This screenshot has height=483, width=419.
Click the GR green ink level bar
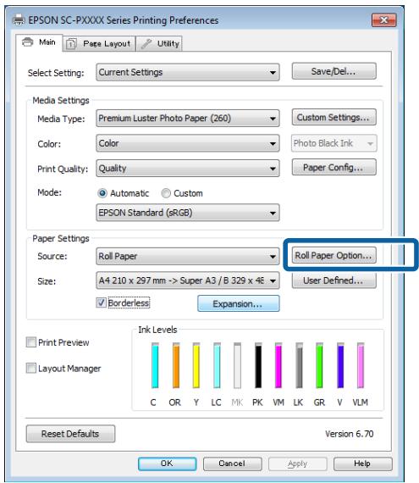[320, 365]
